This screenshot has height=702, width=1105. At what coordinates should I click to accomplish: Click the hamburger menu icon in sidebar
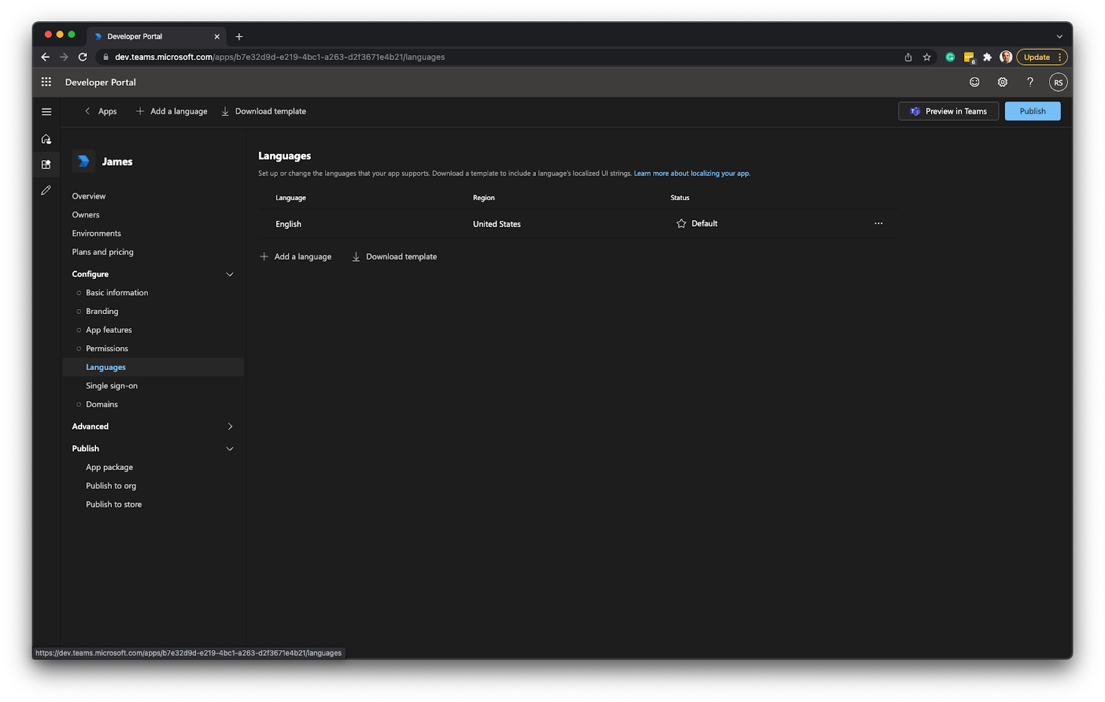tap(46, 111)
